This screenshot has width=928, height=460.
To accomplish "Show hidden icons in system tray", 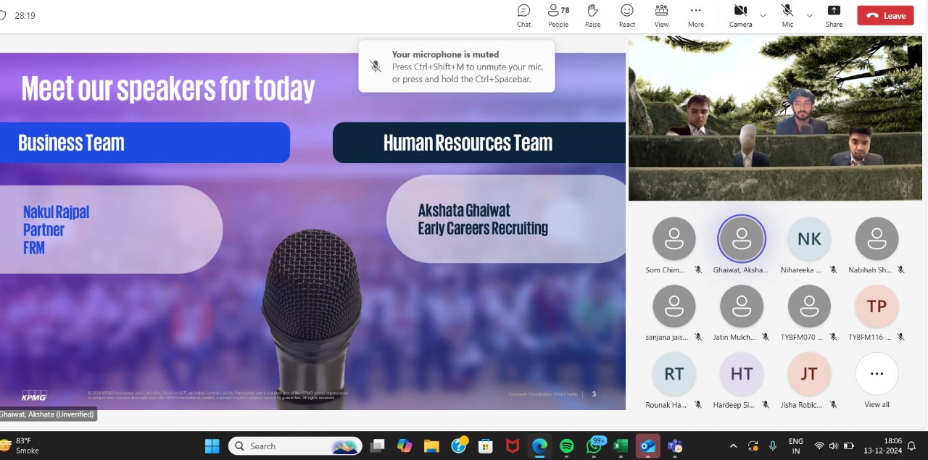I will [733, 446].
